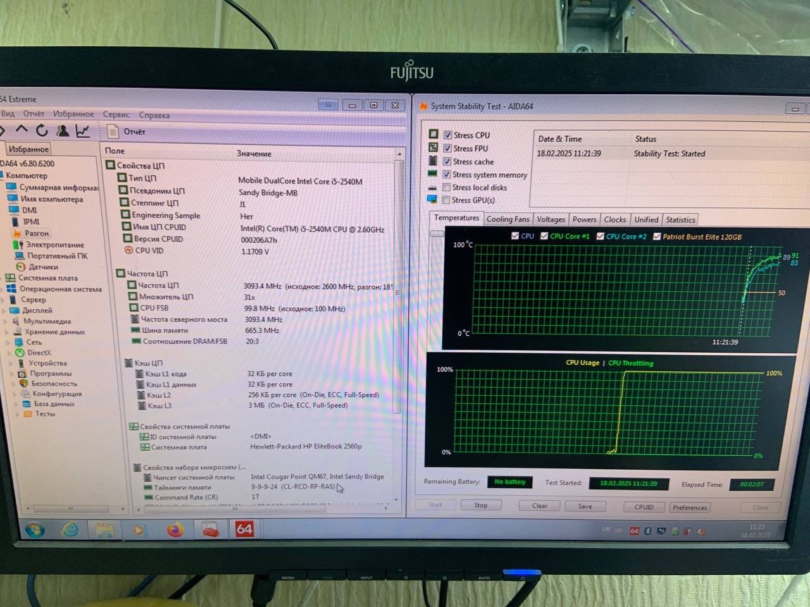Click the Stress local disks drive icon
810x607 pixels.
pos(432,188)
